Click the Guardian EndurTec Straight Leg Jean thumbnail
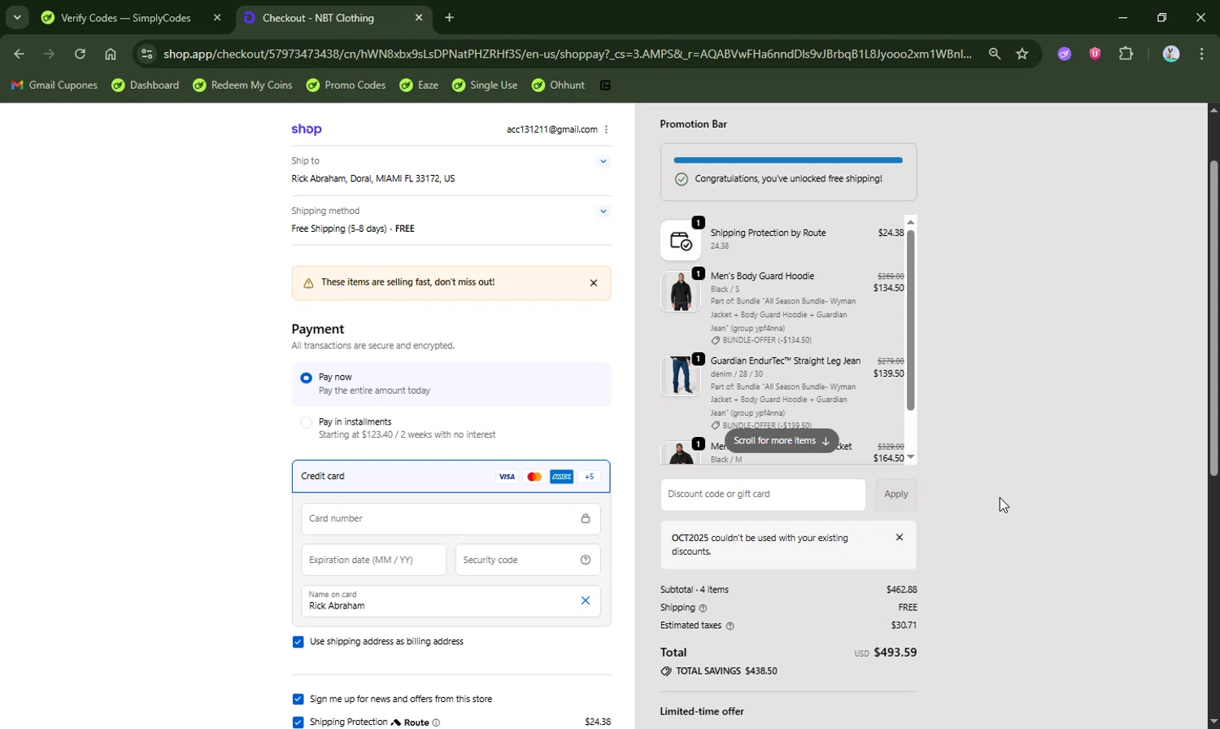 (681, 376)
